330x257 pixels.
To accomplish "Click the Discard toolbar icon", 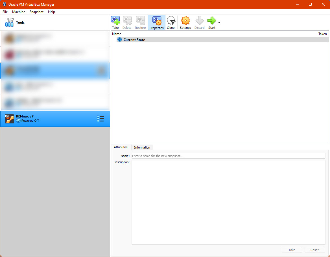I will pos(200,22).
